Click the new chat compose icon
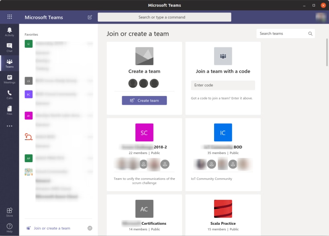This screenshot has width=329, height=236. point(90,17)
